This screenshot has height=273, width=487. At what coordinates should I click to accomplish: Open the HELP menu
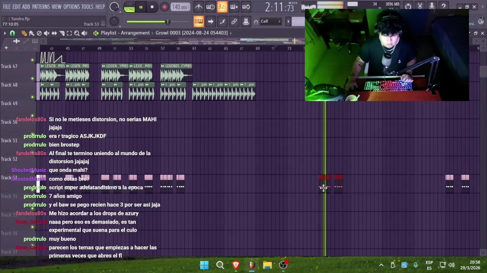100,7
